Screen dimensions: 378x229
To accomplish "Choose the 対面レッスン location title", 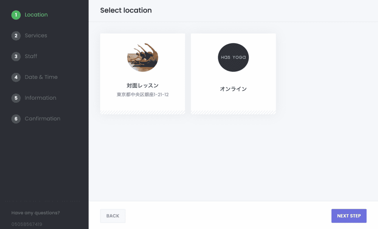I will point(142,85).
